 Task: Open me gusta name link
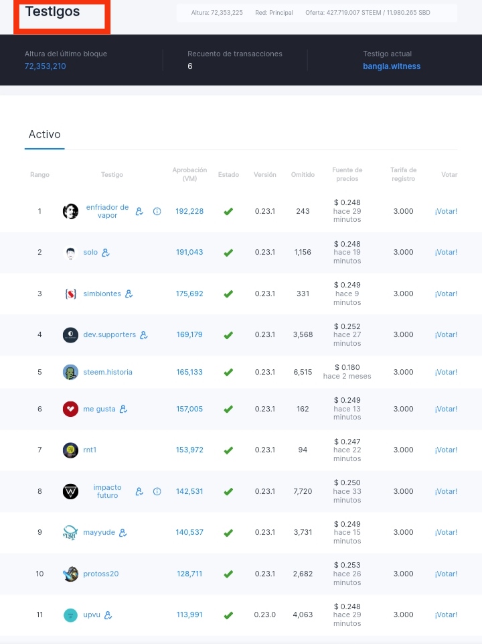[99, 409]
